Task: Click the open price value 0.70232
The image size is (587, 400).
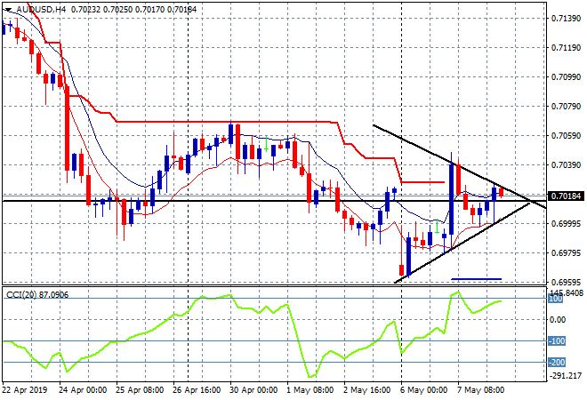Action: [x=85, y=10]
